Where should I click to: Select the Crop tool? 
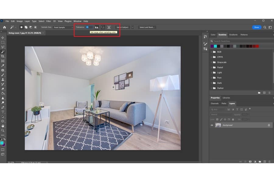click(x=3, y=56)
